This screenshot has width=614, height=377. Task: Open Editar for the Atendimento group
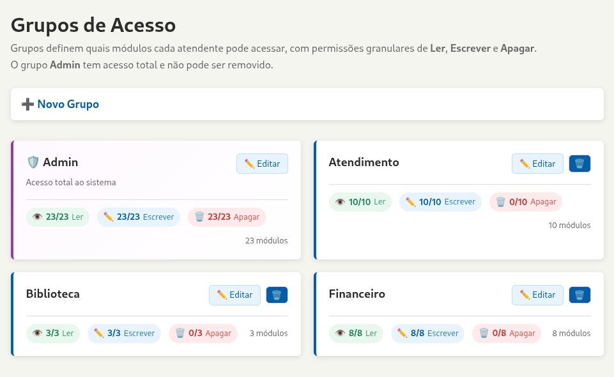pos(537,164)
